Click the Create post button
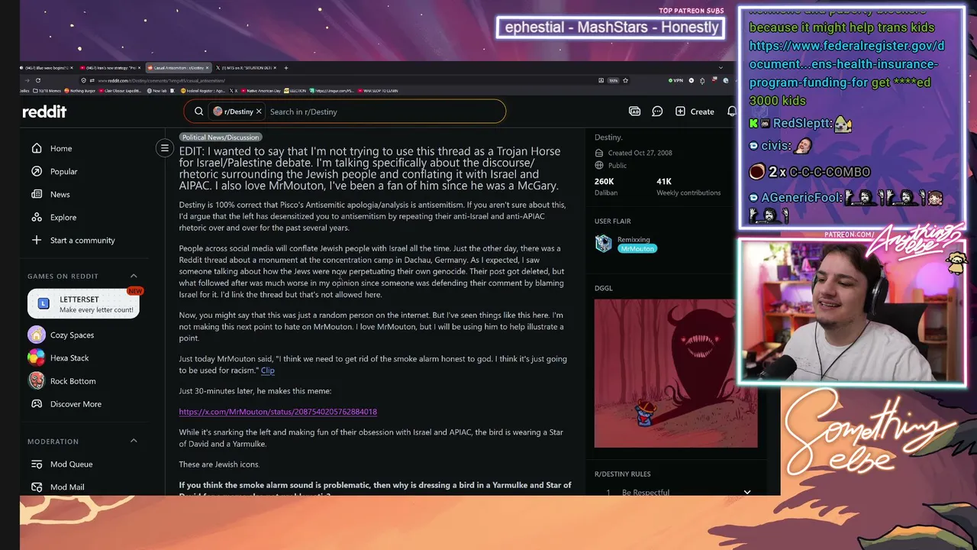Screen dimensions: 977x550 click(695, 112)
